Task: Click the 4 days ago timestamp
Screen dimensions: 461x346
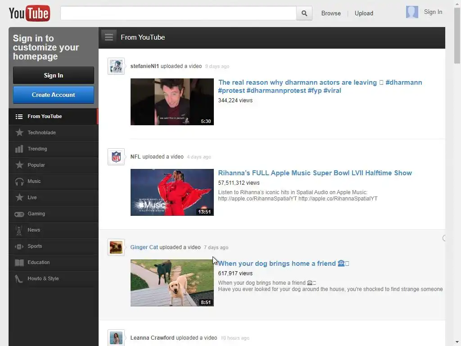Action: coord(199,157)
